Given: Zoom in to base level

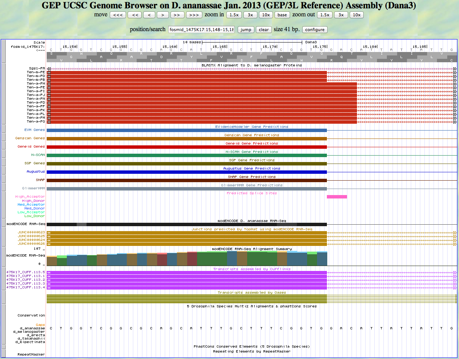Looking at the screenshot, I should coord(282,15).
